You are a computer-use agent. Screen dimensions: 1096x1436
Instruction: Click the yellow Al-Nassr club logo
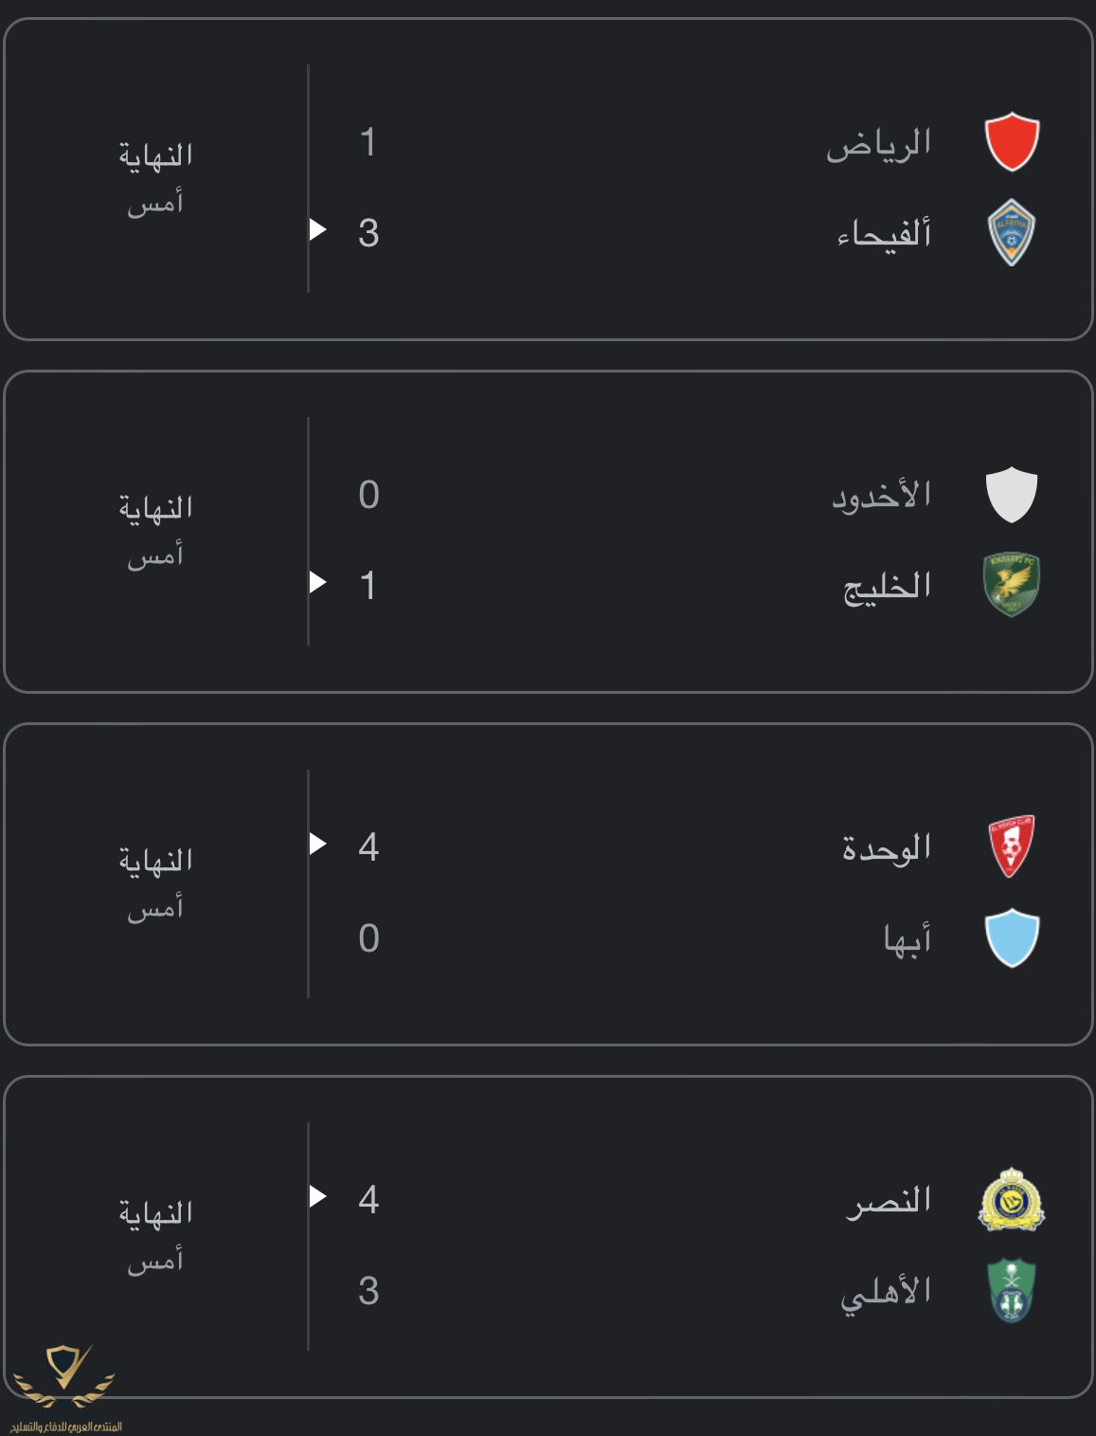click(1012, 1199)
